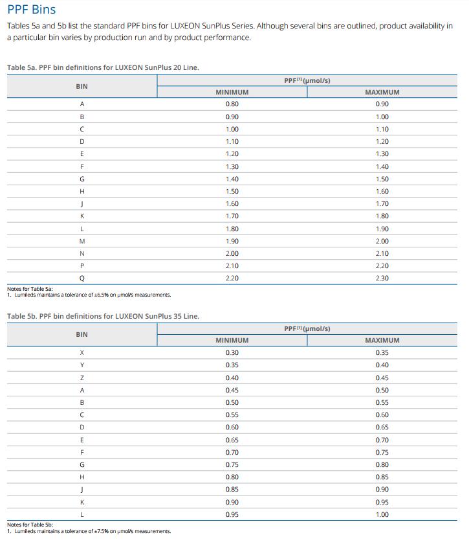Image resolution: width=469 pixels, height=546 pixels.
Task: Click the "PPF Bins" page heading
Action: (x=31, y=10)
